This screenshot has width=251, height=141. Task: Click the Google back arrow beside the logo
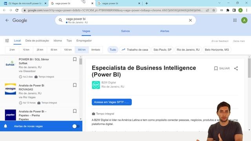coord(7,20)
